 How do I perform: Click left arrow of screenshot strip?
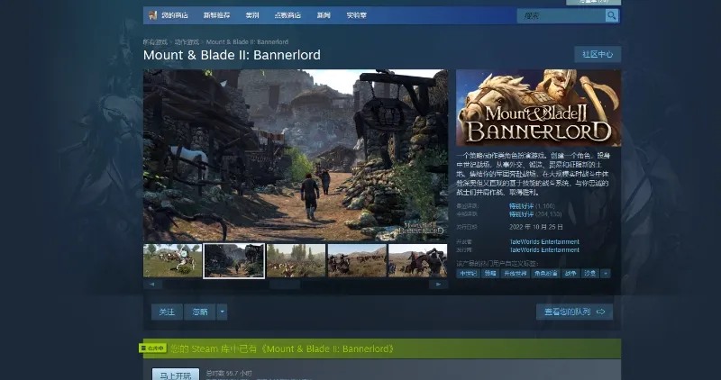[151, 284]
